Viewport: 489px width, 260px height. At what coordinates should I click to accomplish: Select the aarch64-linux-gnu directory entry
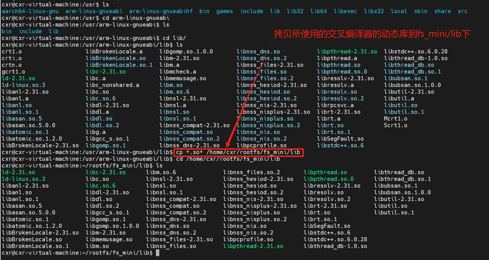tap(30, 11)
